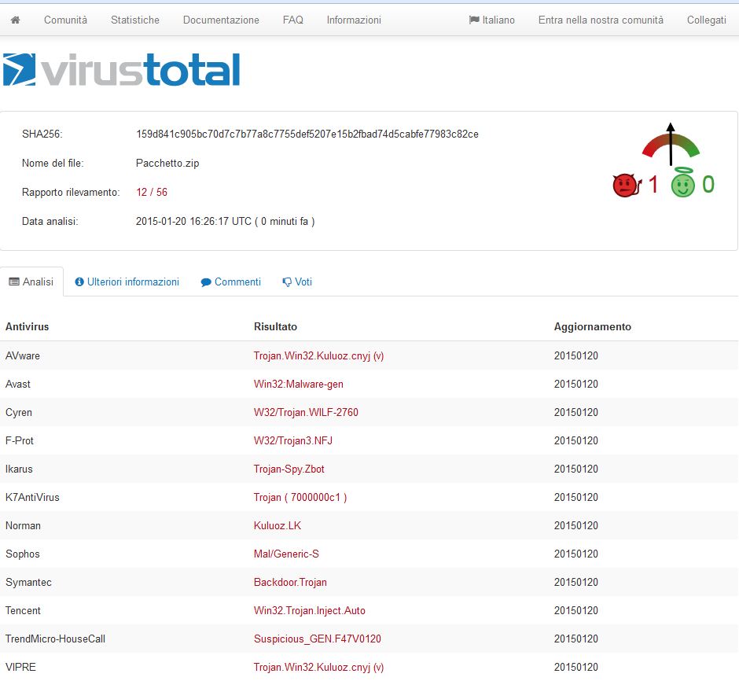Click the harmless vote count 0
This screenshot has height=681, width=739.
coord(708,184)
